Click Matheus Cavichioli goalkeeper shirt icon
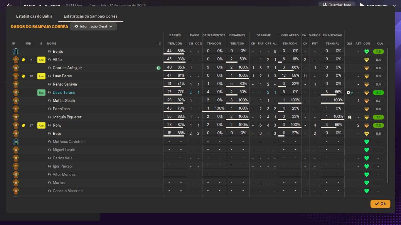This screenshot has width=401, height=225. point(16,142)
